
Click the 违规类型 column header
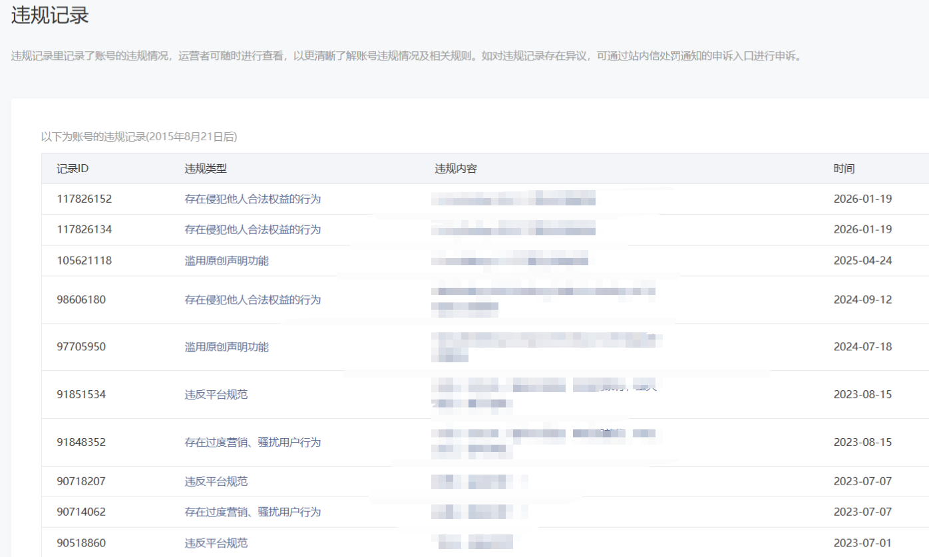(206, 169)
